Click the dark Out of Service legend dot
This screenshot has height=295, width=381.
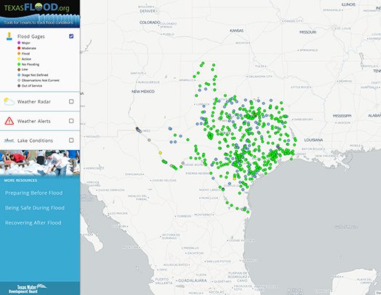click(x=19, y=86)
